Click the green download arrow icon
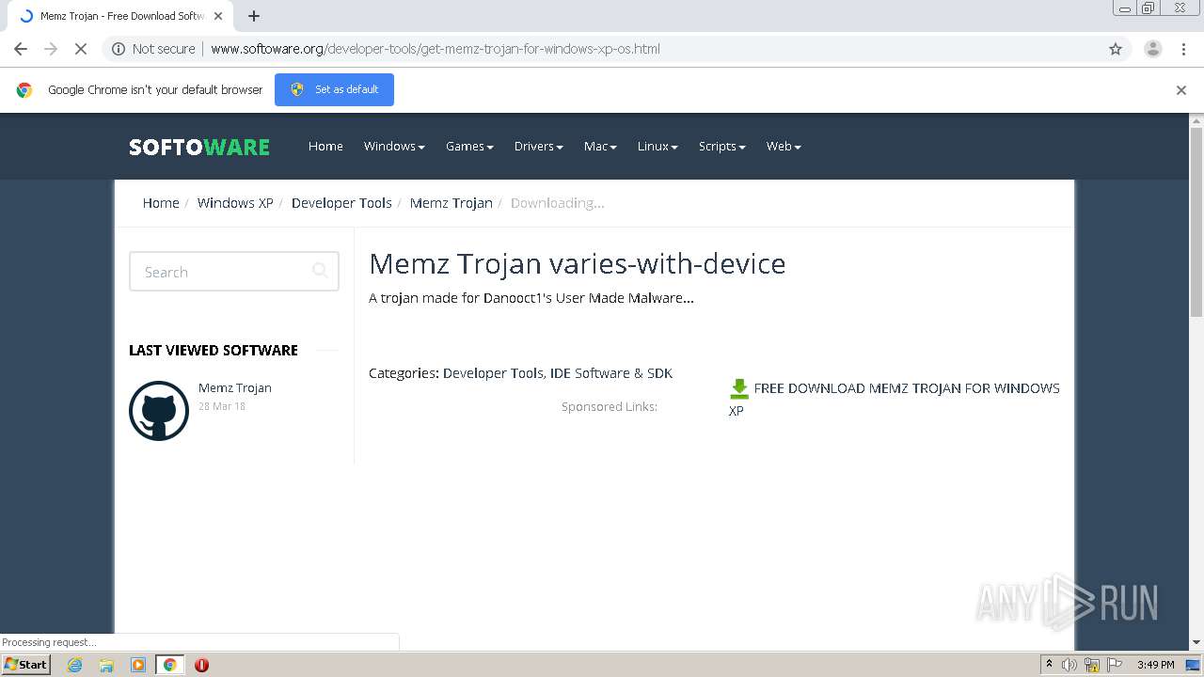Viewport: 1204px width, 677px height. click(x=739, y=388)
